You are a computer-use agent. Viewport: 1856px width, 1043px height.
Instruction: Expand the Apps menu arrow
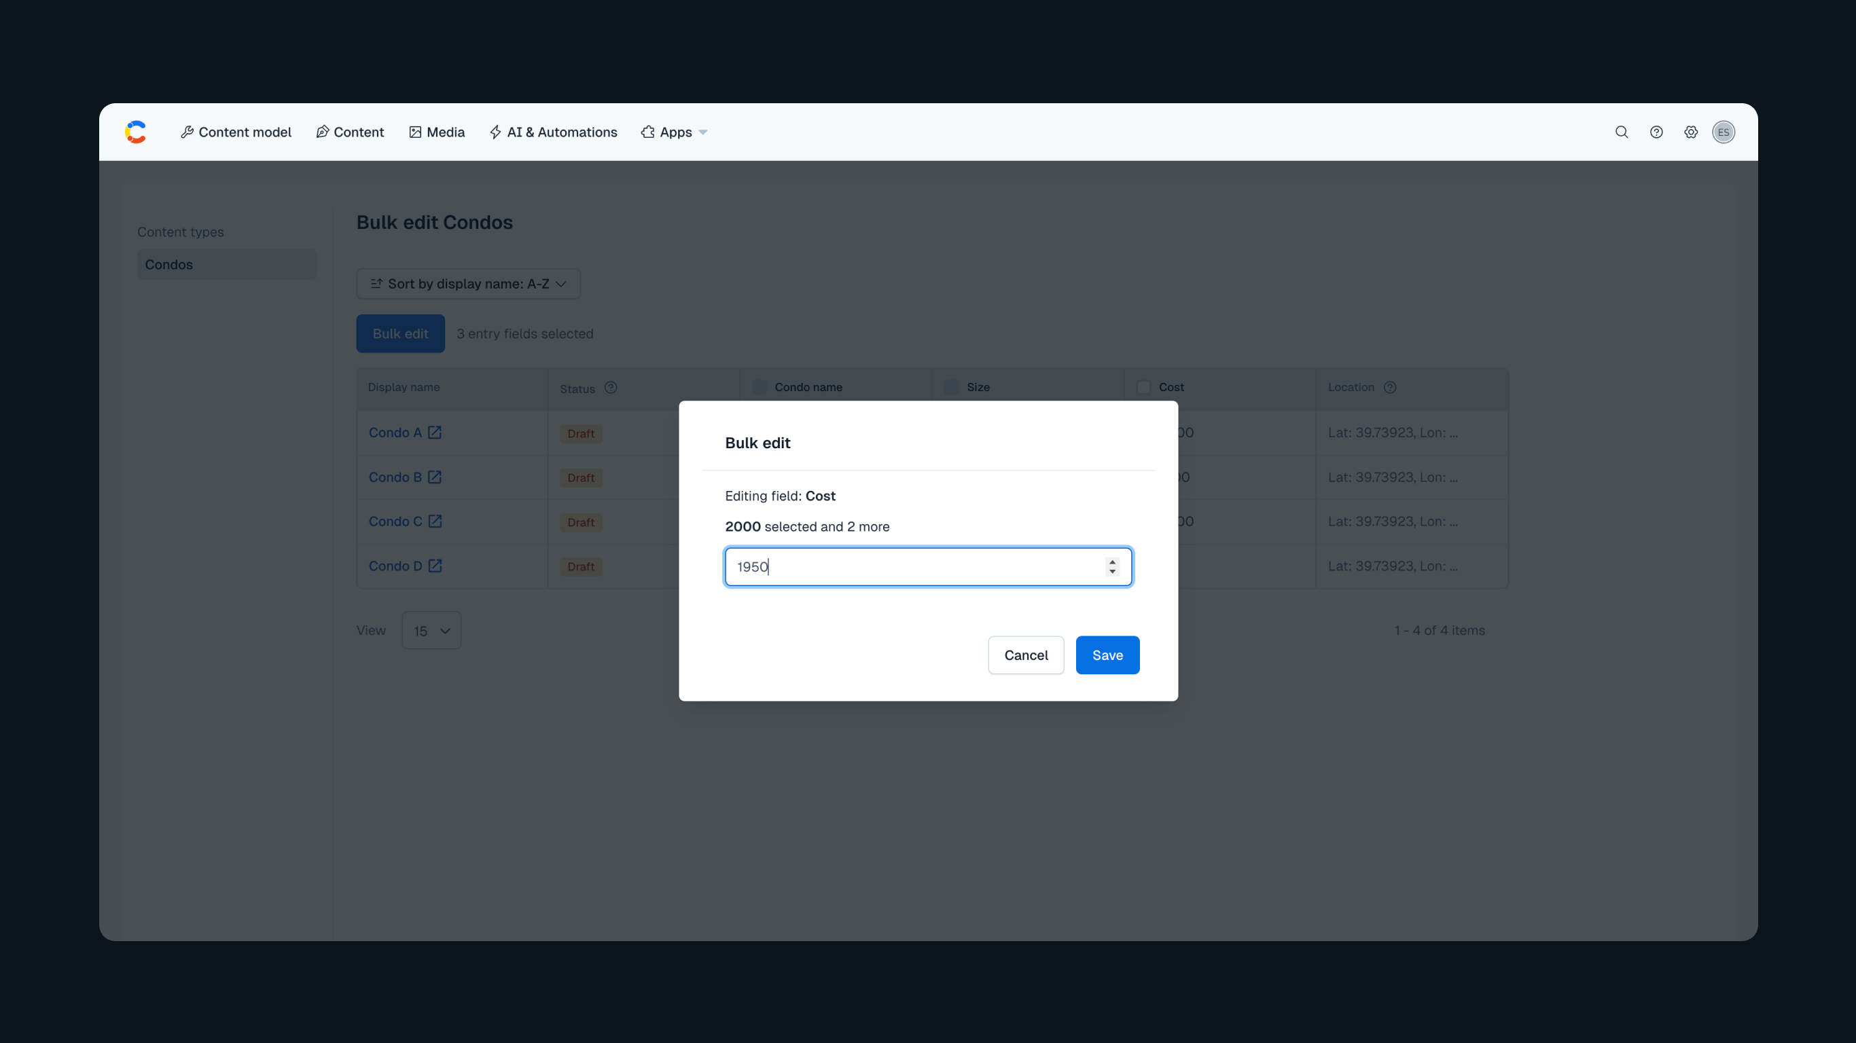point(703,132)
